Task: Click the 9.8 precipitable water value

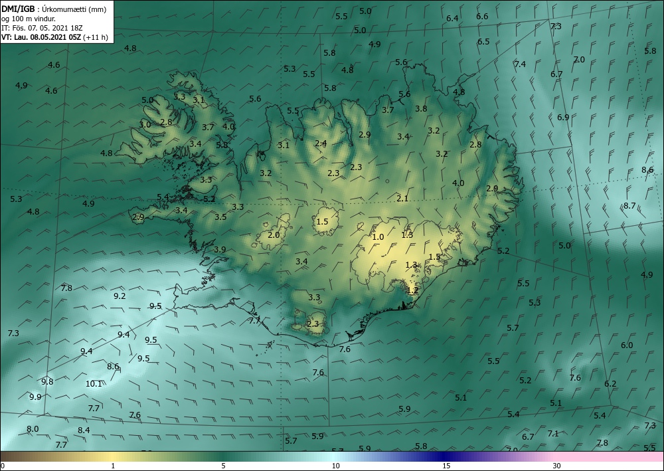Action: click(x=47, y=381)
